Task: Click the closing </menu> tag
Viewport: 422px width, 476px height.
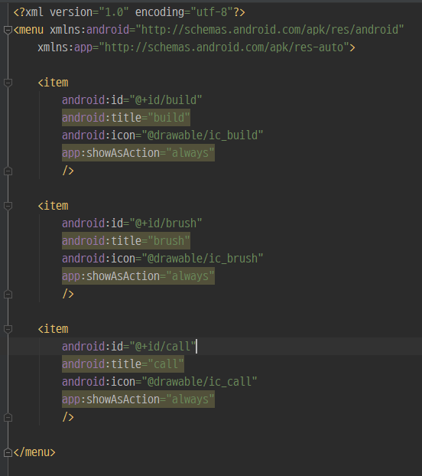Action: tap(34, 452)
